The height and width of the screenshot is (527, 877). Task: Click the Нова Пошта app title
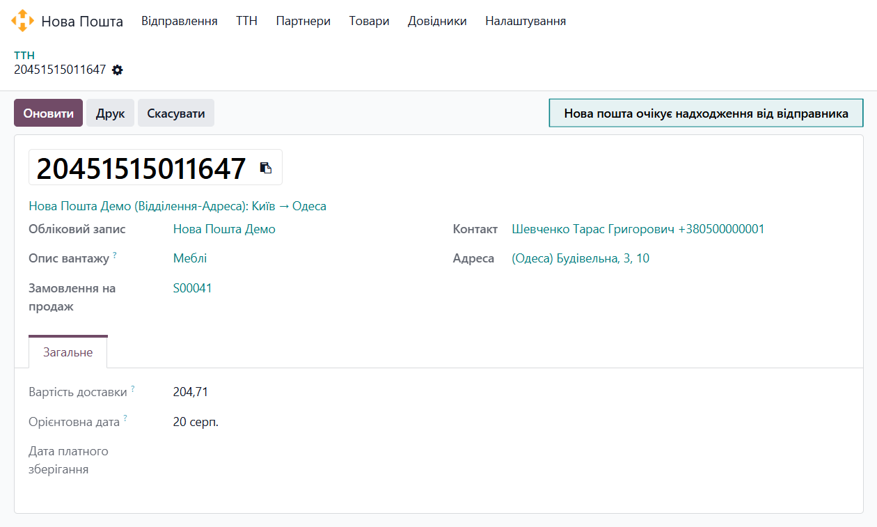pyautogui.click(x=82, y=22)
